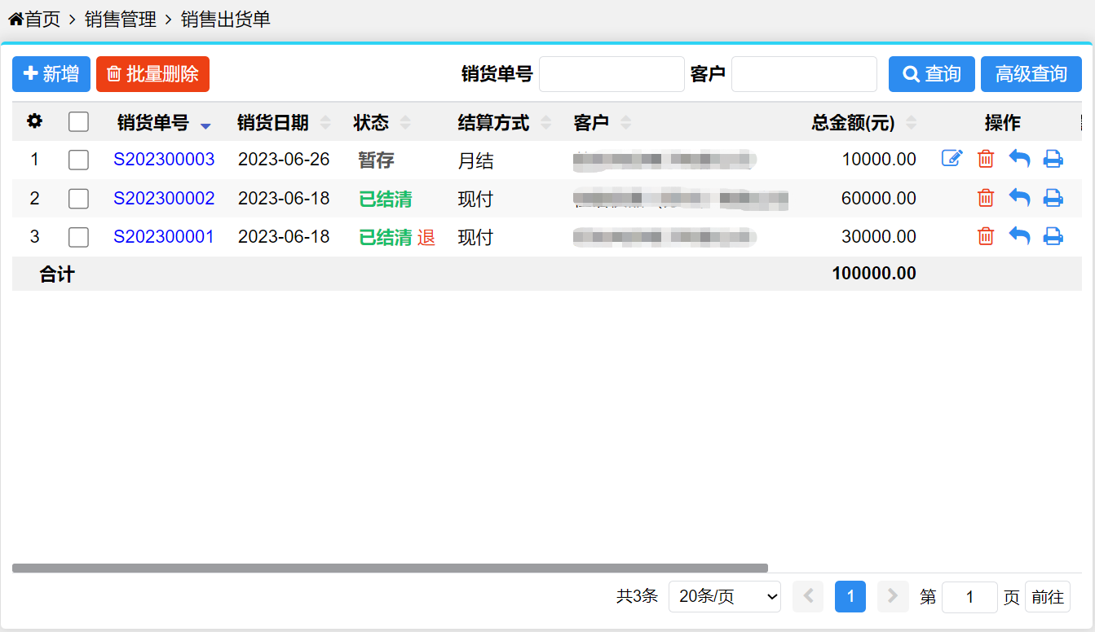Screen dimensions: 1095x632
Task: Sort by 总金额(元) column arrows
Action: click(911, 123)
